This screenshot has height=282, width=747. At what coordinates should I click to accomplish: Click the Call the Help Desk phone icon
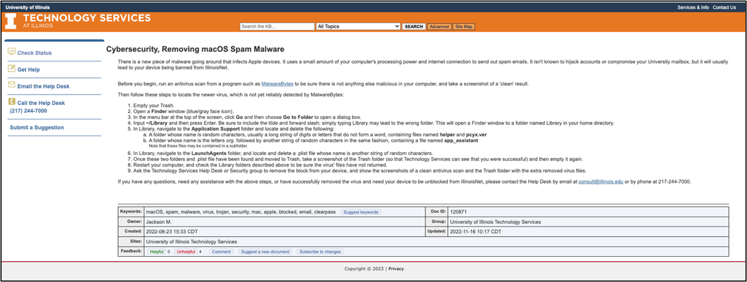(12, 102)
